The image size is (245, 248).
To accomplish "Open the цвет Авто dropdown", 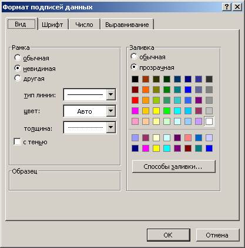I will point(110,111).
